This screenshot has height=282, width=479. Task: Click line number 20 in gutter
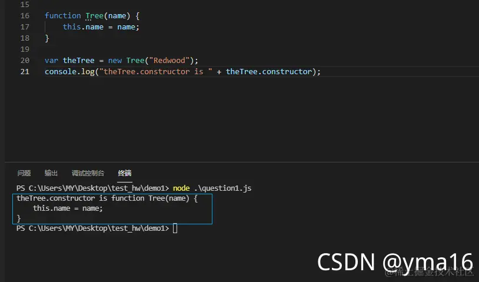click(x=25, y=60)
